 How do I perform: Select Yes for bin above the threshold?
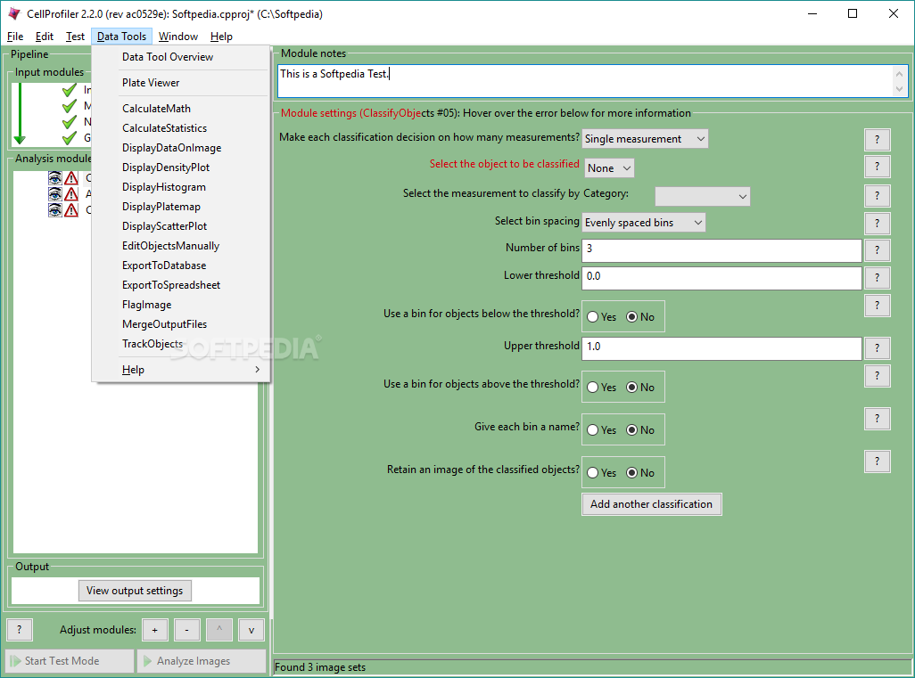click(x=602, y=388)
